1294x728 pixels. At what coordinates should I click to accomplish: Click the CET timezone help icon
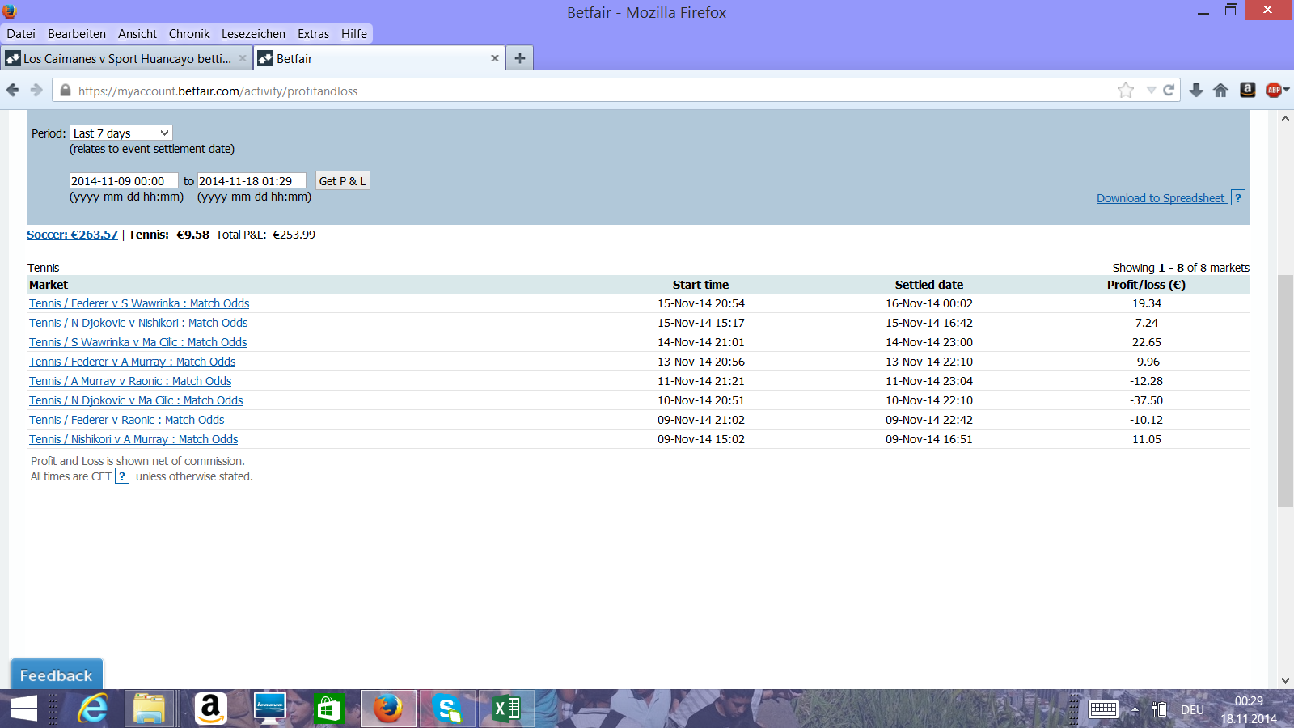click(x=122, y=476)
